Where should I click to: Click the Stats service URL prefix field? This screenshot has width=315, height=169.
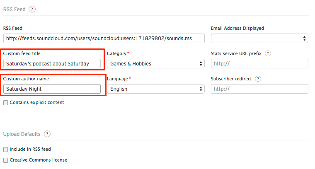tap(259, 64)
